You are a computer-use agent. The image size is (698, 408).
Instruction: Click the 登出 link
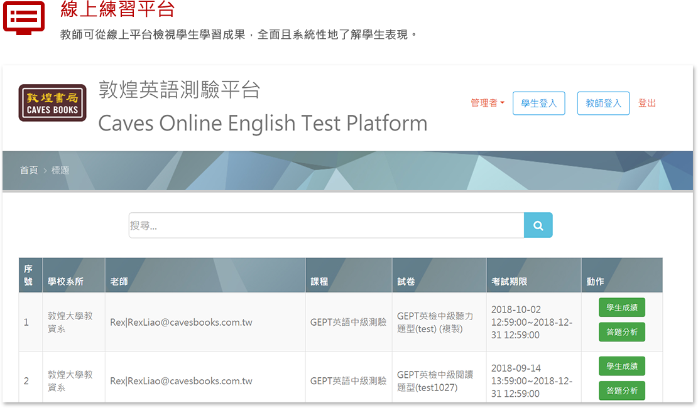click(x=647, y=103)
